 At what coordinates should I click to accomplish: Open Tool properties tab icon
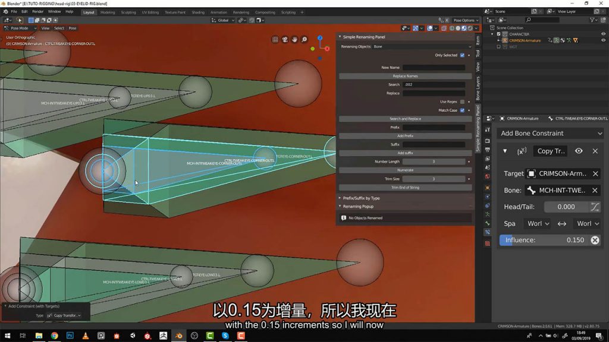click(488, 129)
